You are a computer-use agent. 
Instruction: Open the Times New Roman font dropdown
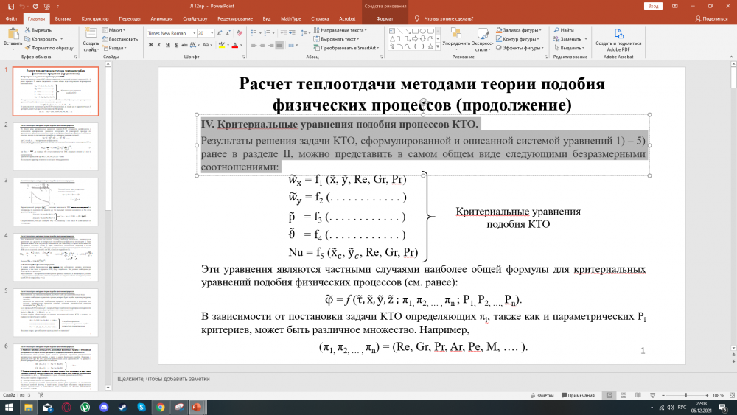tap(194, 33)
